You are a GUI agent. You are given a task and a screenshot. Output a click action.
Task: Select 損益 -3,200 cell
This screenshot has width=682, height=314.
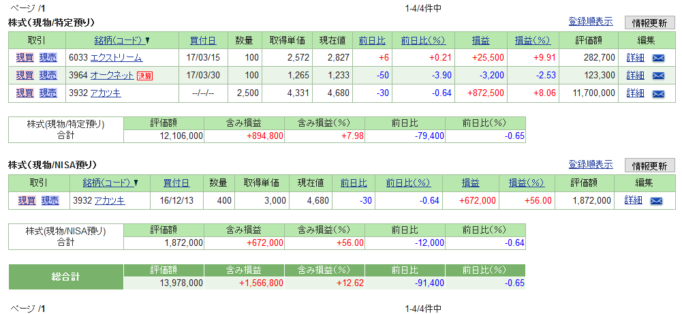coord(481,76)
